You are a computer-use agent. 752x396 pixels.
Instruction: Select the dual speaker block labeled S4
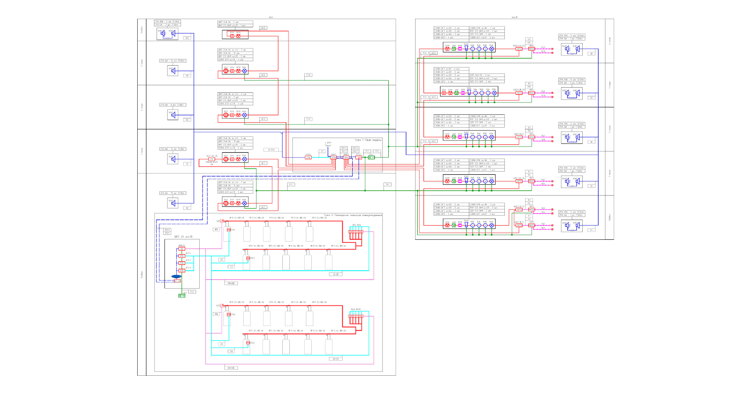coord(572,226)
